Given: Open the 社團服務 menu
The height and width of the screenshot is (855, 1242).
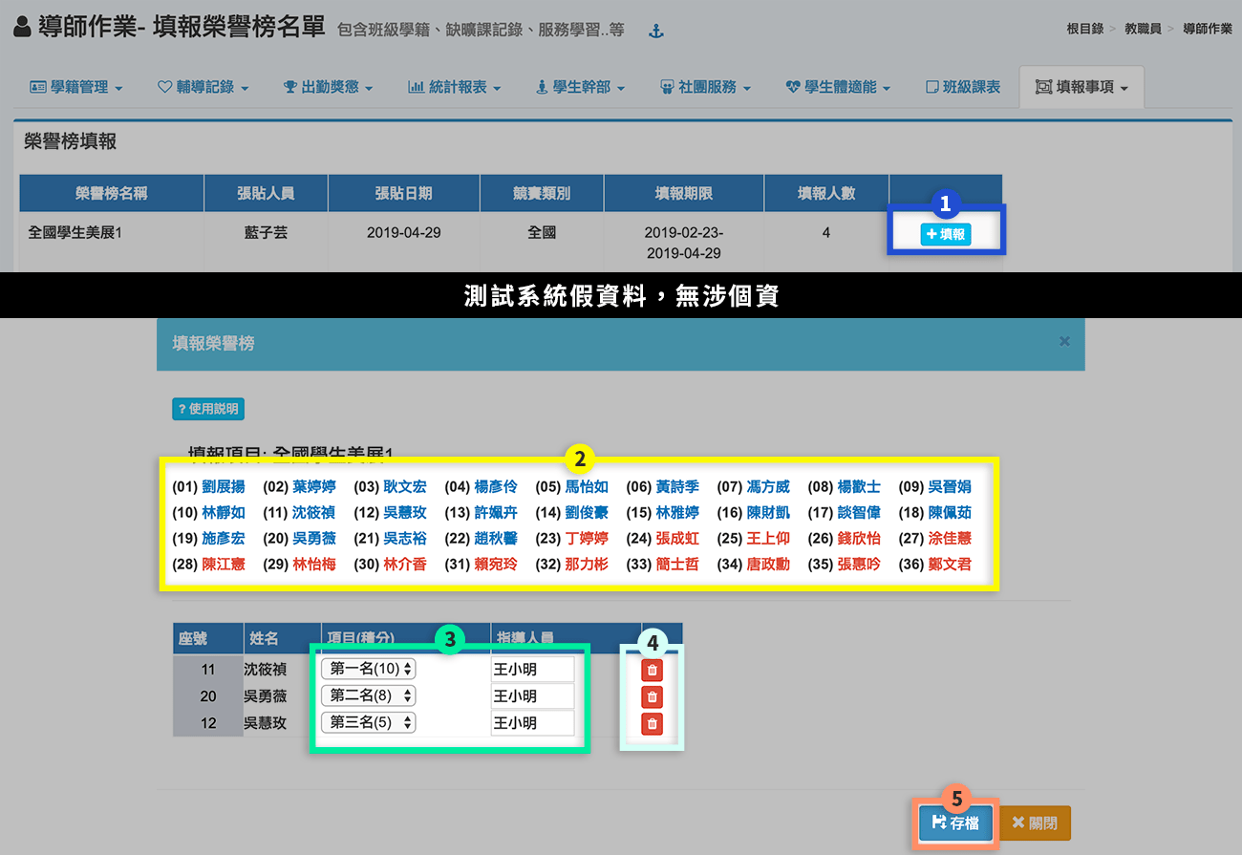Looking at the screenshot, I should point(705,87).
